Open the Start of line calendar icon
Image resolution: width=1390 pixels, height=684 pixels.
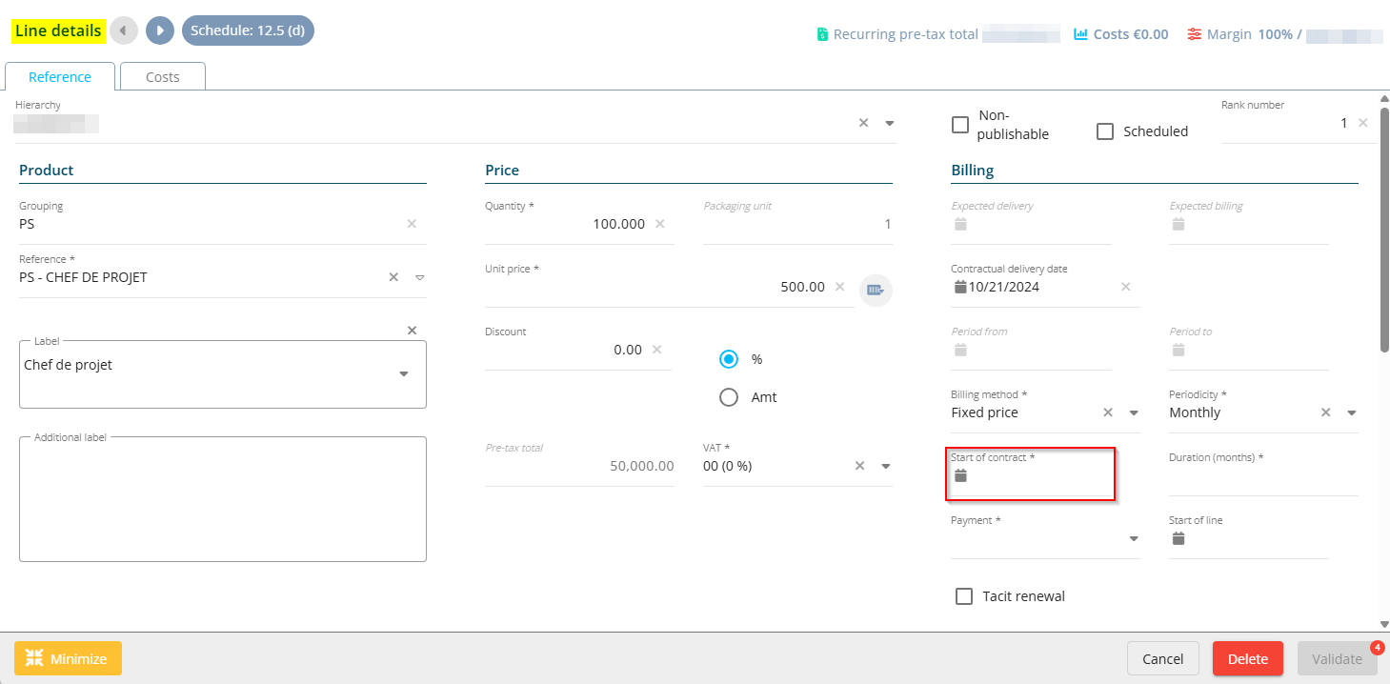pos(1178,539)
